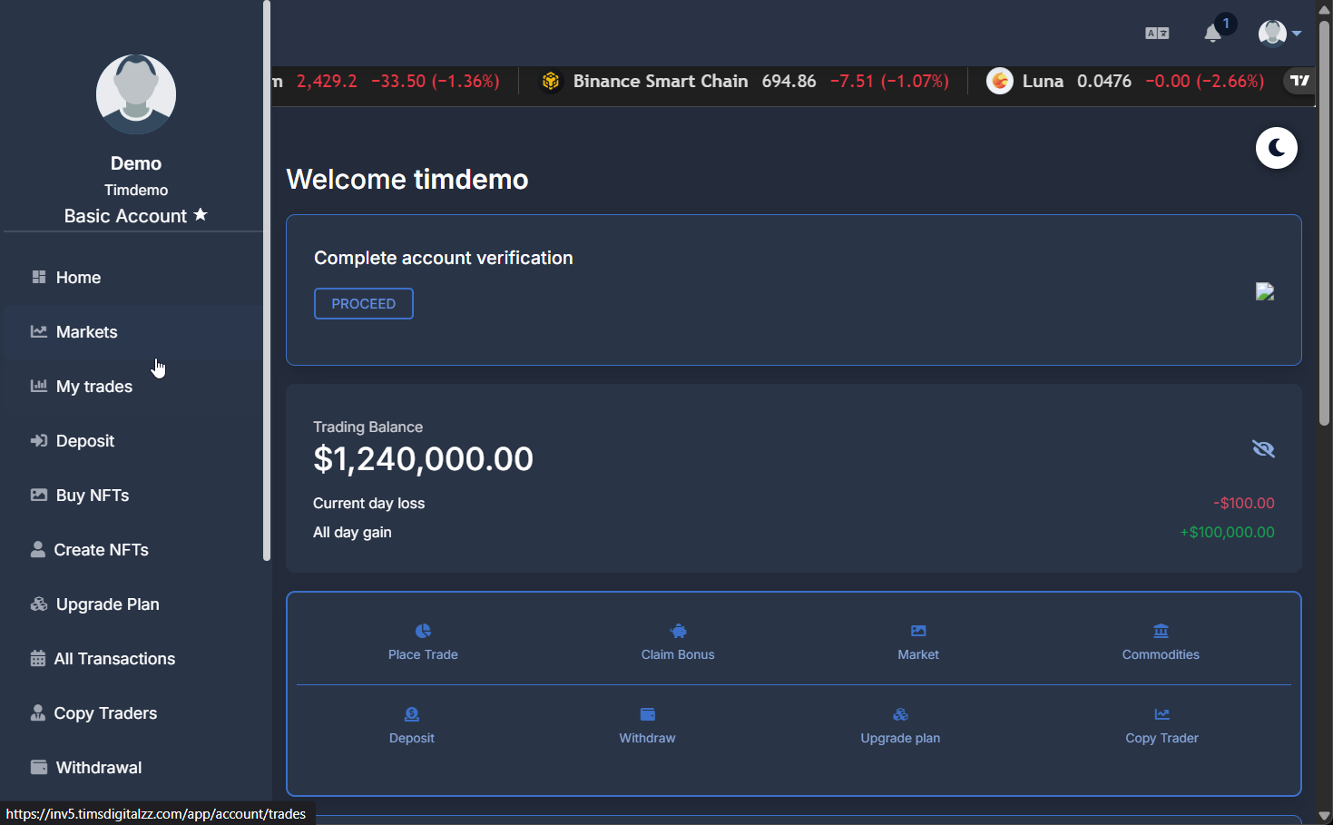The width and height of the screenshot is (1333, 825).
Task: Click the Welcome timdemo heading
Action: (407, 180)
